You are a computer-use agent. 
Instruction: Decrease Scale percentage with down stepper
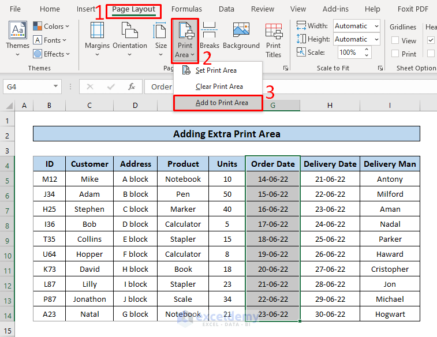367,55
